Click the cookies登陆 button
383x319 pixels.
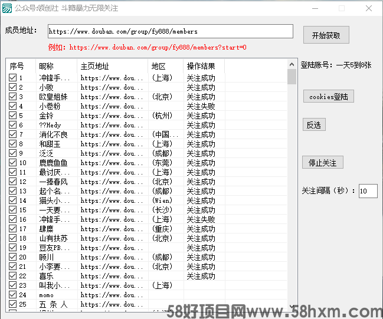(x=328, y=97)
